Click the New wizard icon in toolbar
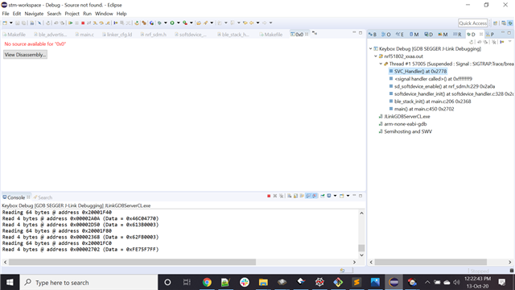 click(x=5, y=23)
